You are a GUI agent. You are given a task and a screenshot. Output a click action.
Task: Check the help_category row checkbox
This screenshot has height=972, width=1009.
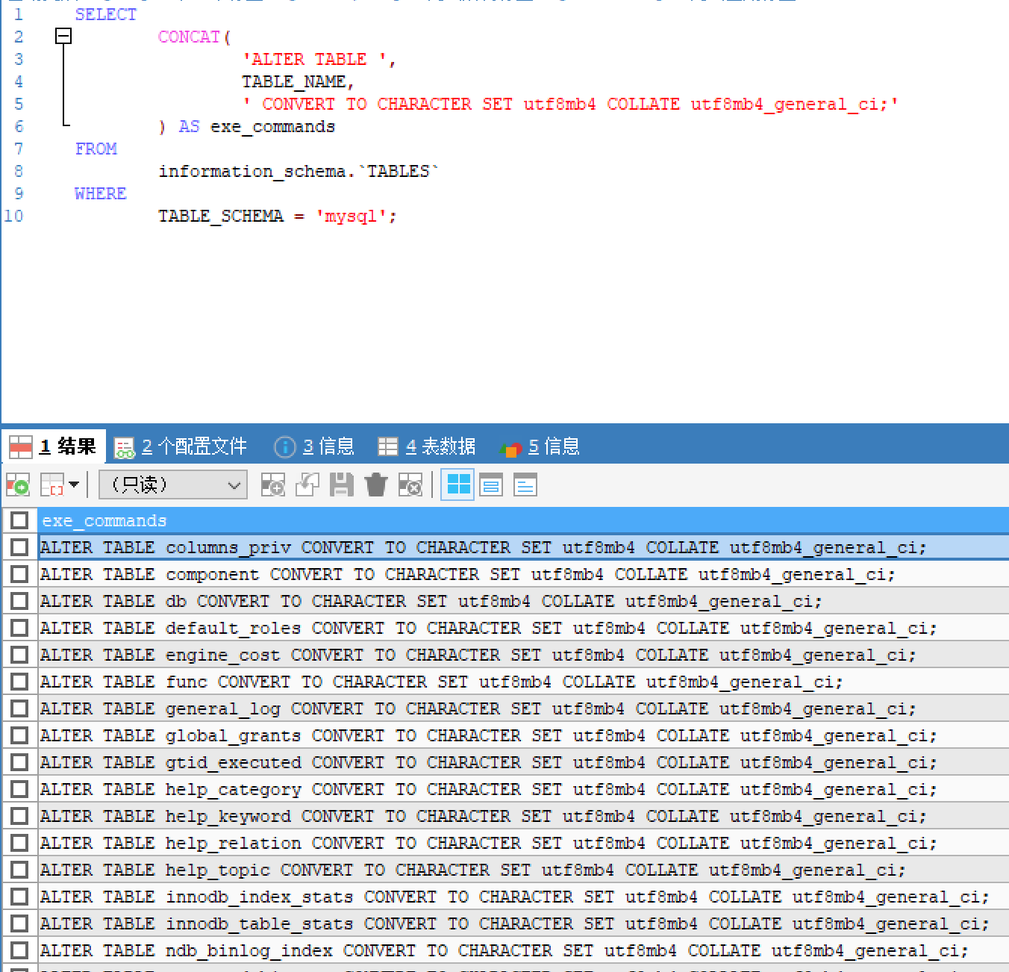tap(19, 789)
